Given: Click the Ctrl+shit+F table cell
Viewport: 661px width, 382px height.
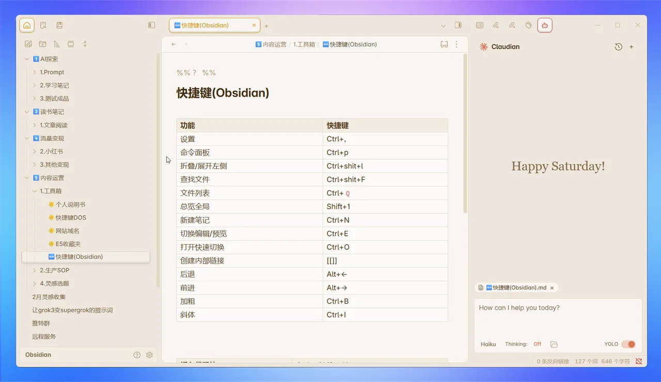Looking at the screenshot, I should click(385, 180).
